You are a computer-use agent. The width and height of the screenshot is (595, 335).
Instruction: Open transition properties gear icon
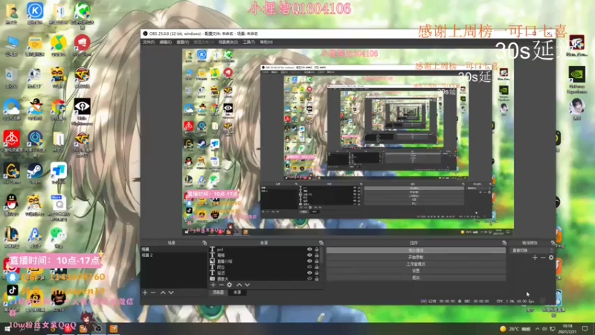(x=551, y=258)
